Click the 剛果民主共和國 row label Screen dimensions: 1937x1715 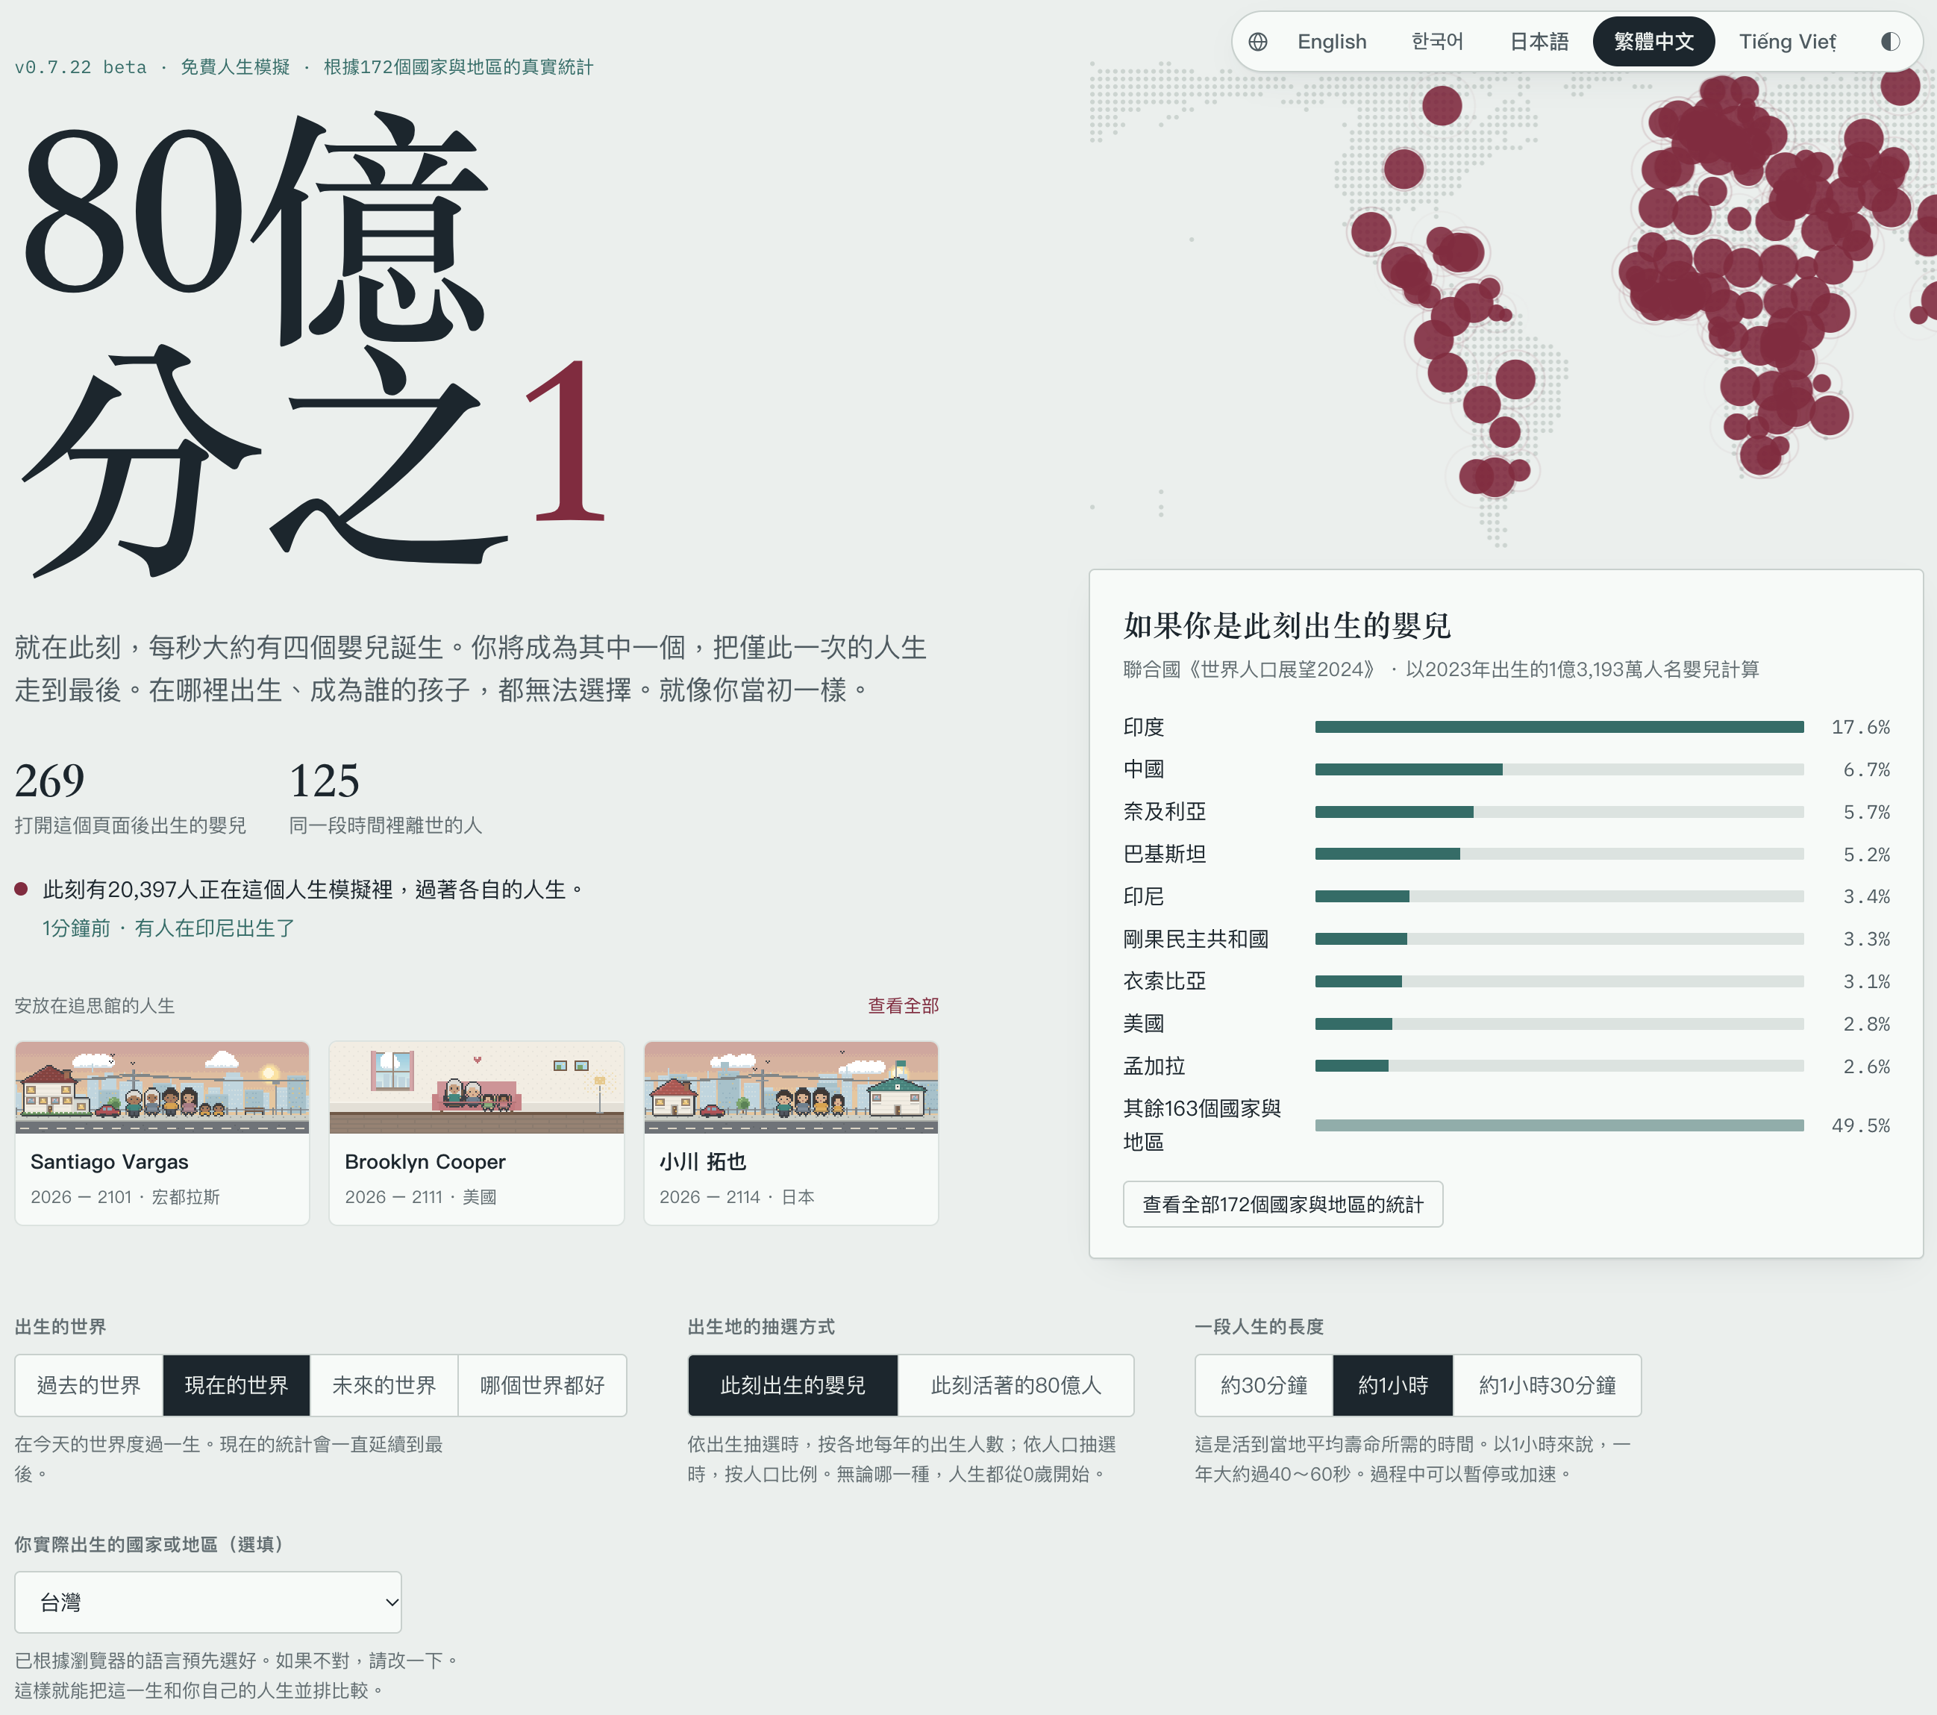[x=1195, y=939]
